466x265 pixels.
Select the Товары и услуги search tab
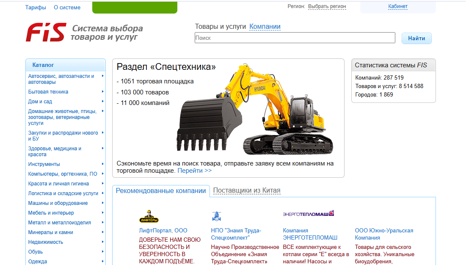click(221, 26)
